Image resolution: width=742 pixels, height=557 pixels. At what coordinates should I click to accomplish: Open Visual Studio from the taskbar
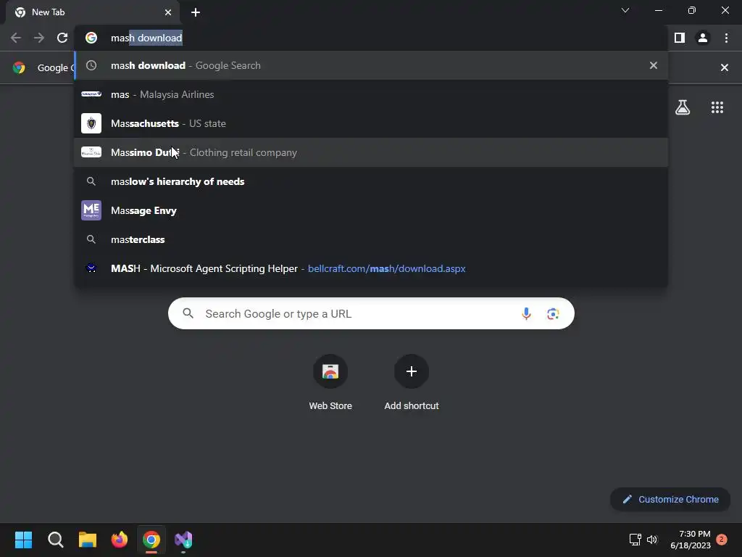pos(183,540)
